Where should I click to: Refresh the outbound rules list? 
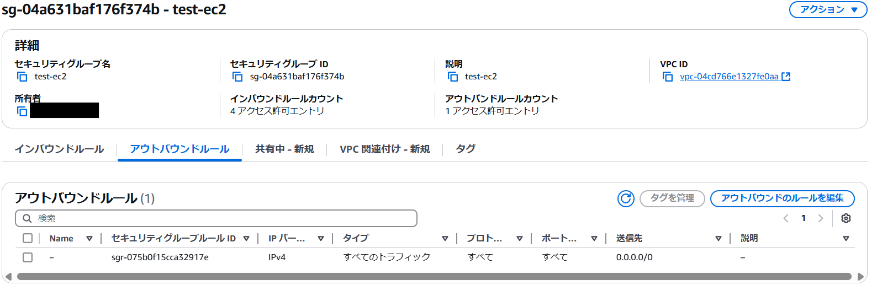[x=626, y=198]
